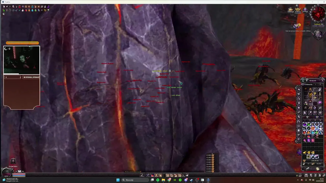Click the rings and coin event icon
The height and width of the screenshot is (183, 326).
tap(297, 25)
